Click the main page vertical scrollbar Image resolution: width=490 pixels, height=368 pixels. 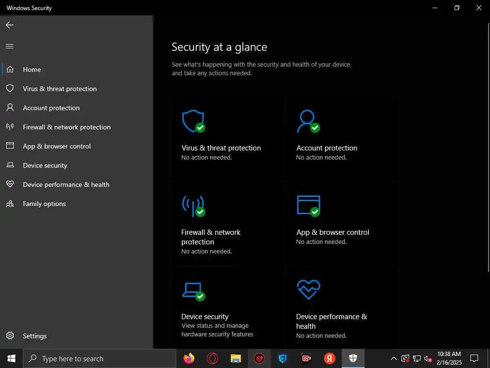pos(488,147)
